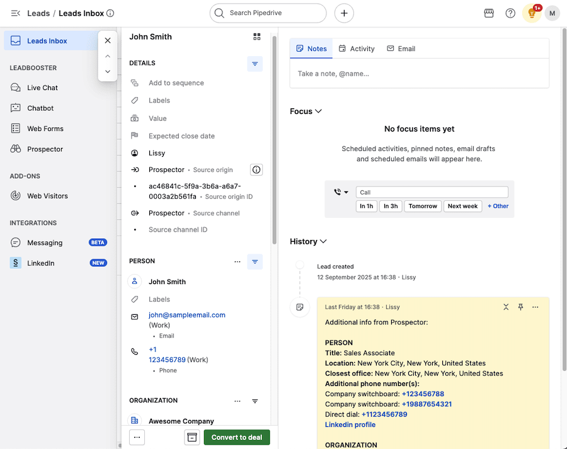
Task: Open the call activity type dropdown
Action: (341, 193)
